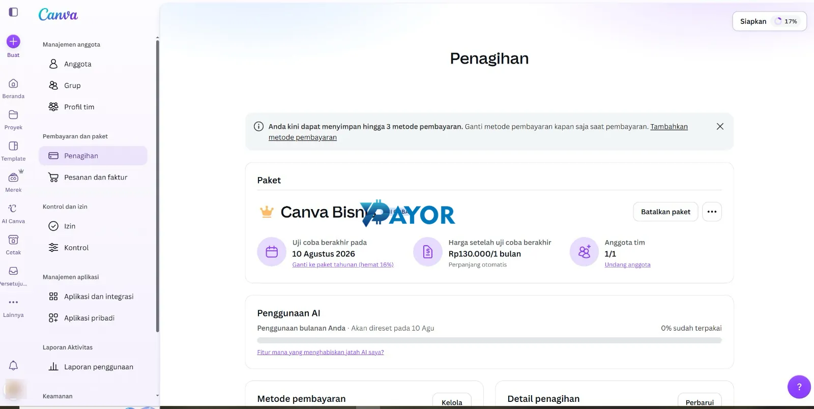Open Aplikasi dan integrasi

tap(93, 296)
